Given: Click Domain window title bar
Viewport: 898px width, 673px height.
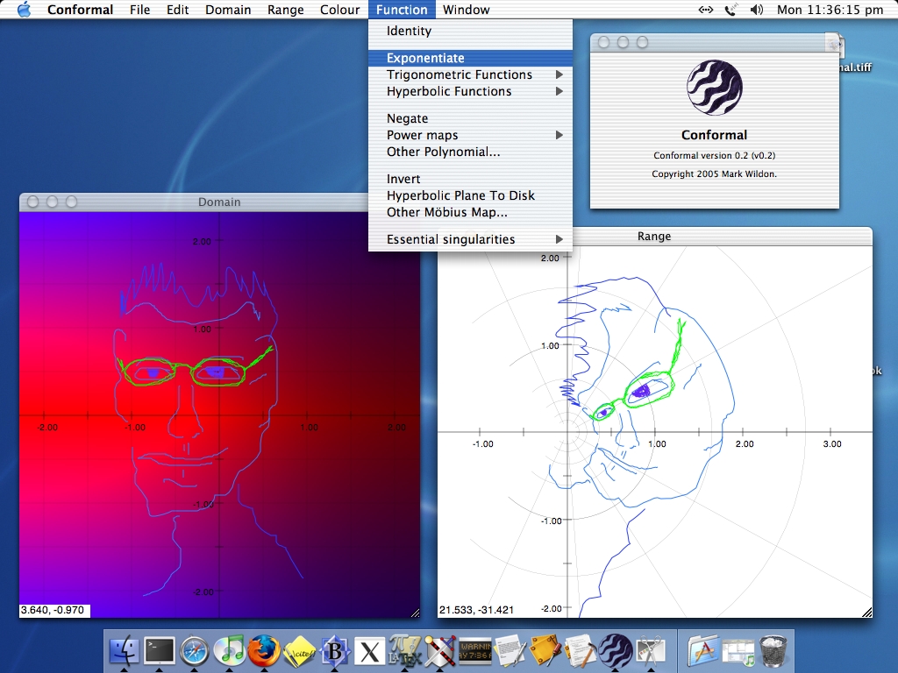Looking at the screenshot, I should 219,202.
